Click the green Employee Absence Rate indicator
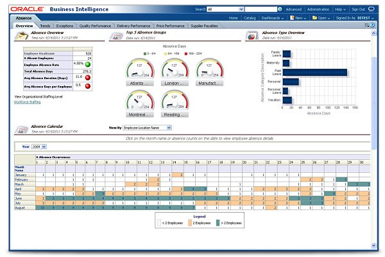385x257 pixels. tap(88, 64)
